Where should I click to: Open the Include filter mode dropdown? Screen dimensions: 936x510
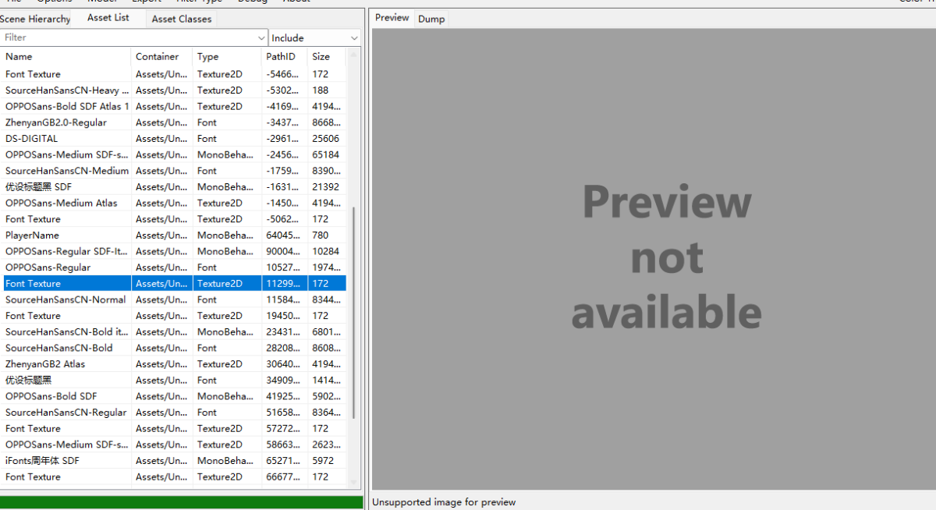pyautogui.click(x=315, y=37)
